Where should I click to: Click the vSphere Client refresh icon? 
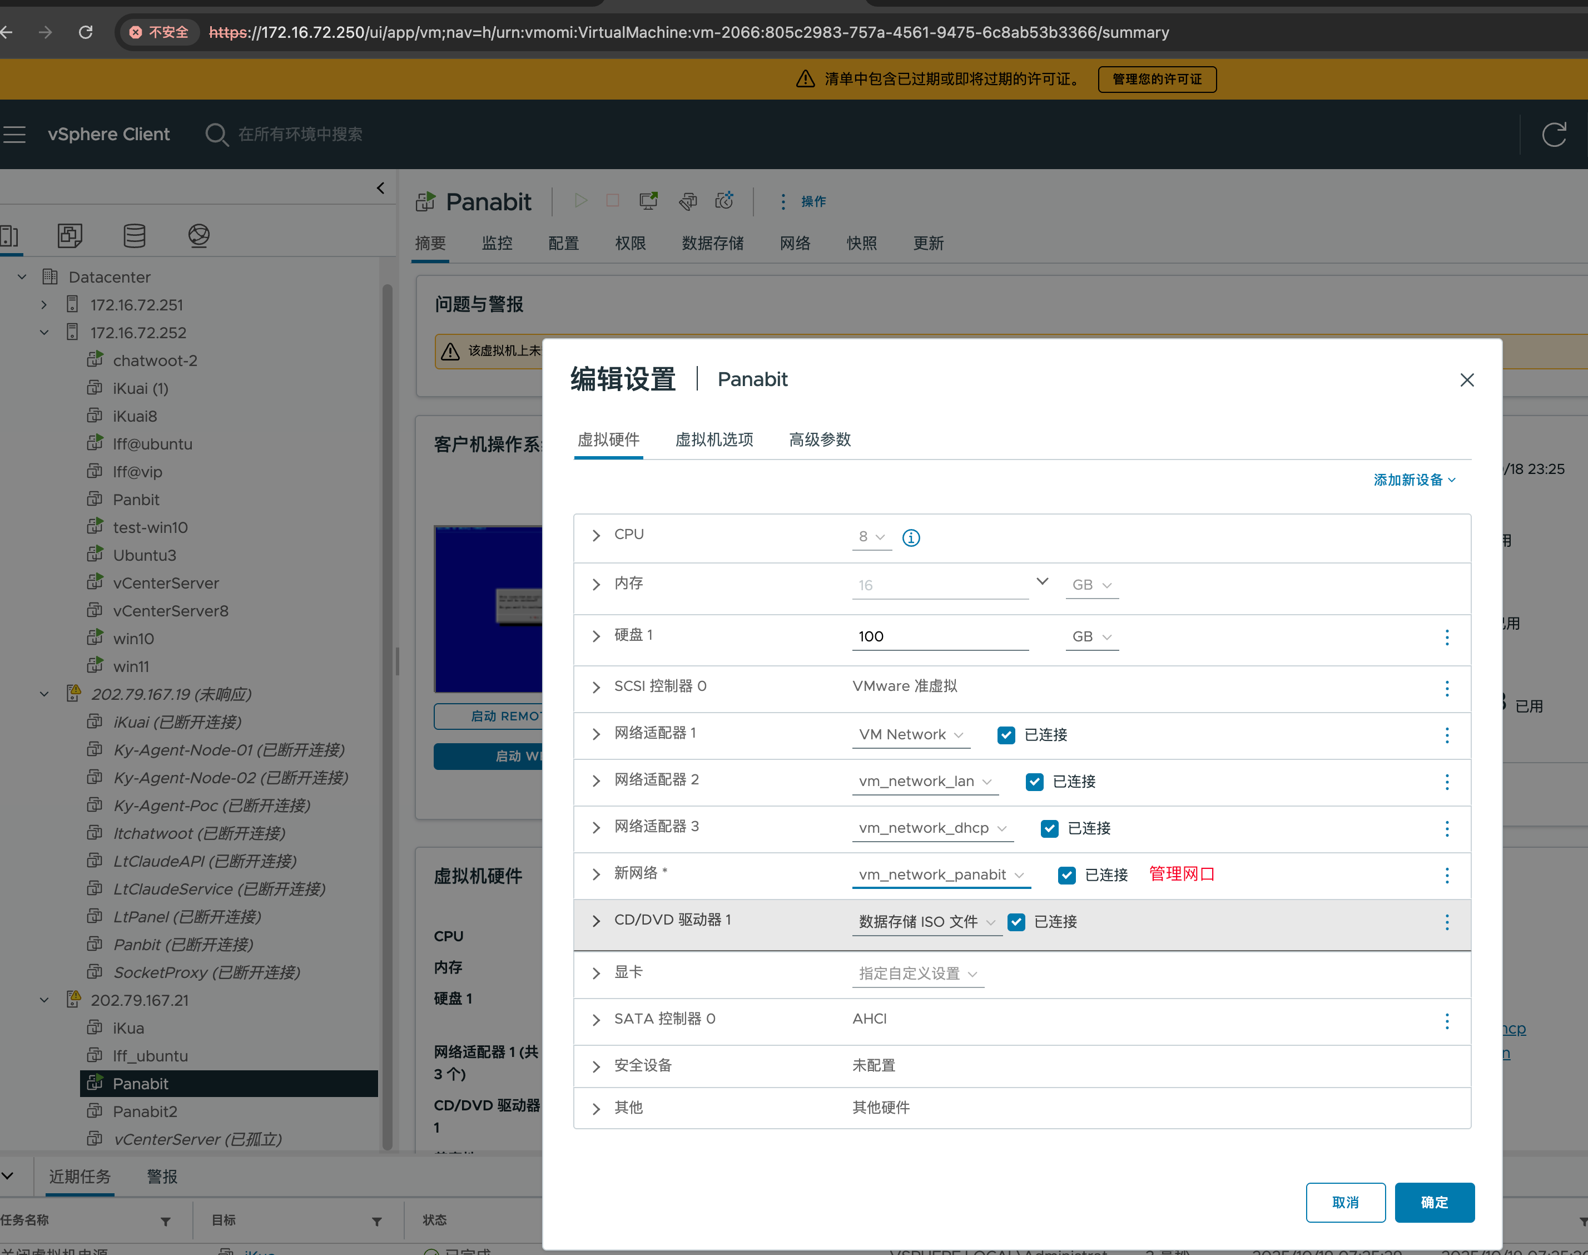pos(1554,135)
